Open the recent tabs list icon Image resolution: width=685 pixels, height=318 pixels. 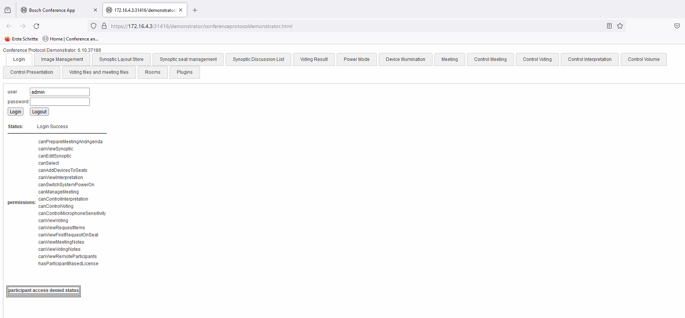point(8,10)
